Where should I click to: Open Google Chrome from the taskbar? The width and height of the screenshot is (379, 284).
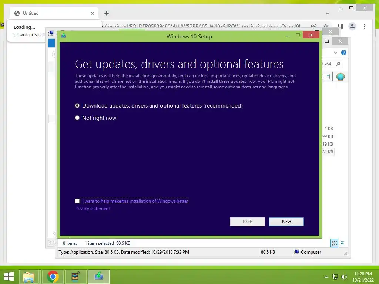coord(53,277)
